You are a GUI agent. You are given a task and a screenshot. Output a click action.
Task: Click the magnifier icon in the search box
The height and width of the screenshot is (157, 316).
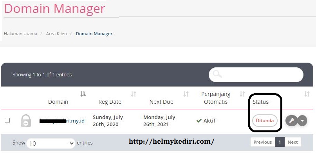(217, 74)
